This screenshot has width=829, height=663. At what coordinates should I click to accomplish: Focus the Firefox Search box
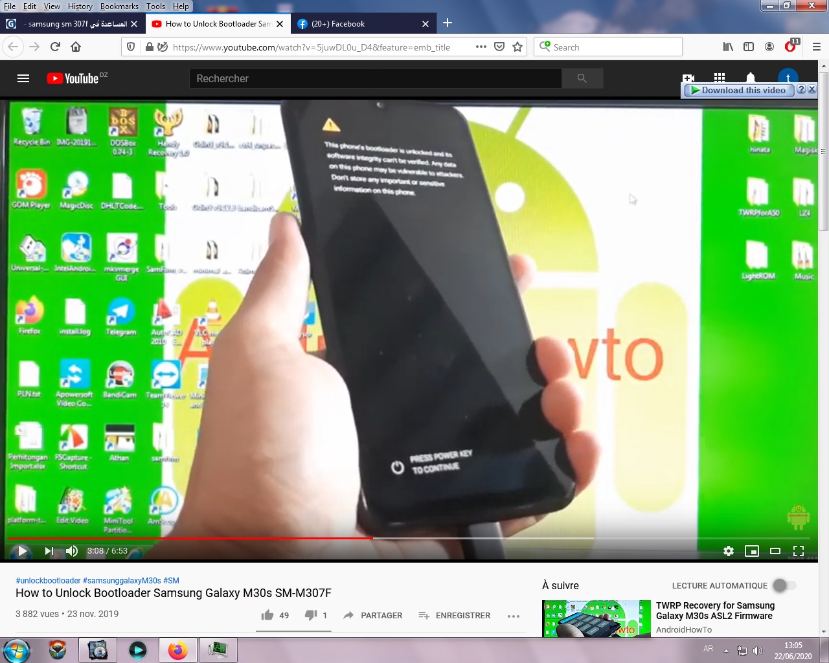pyautogui.click(x=608, y=47)
